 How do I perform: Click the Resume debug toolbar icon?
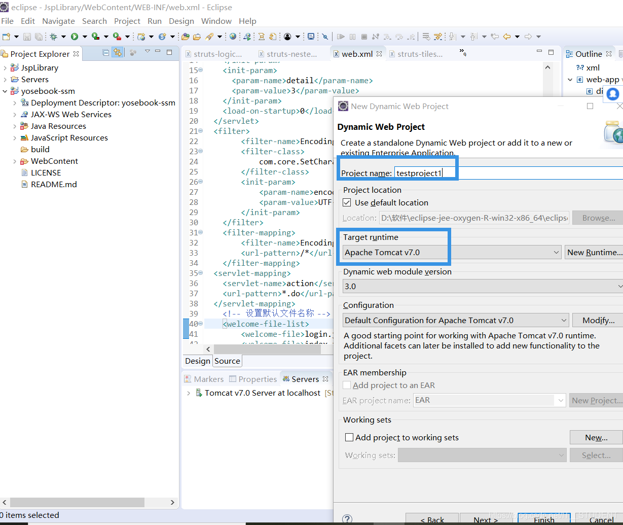coord(341,37)
